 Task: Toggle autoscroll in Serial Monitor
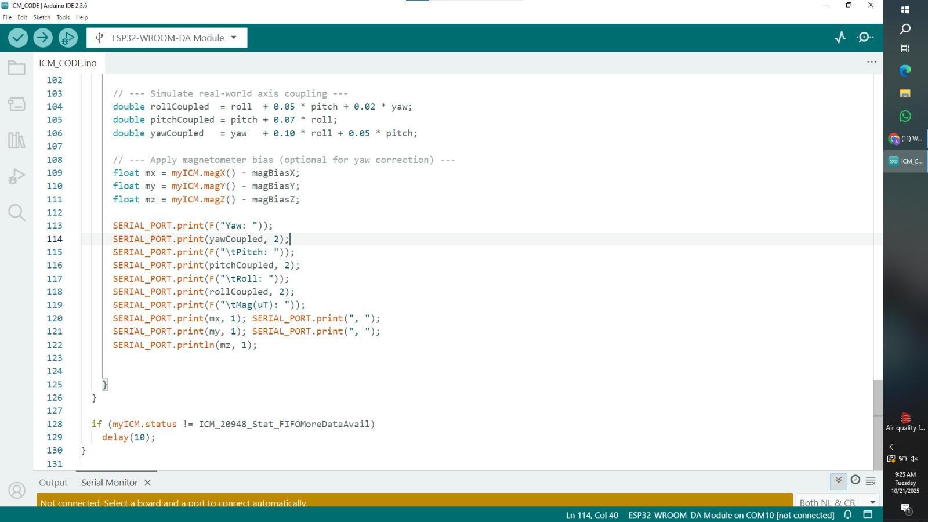point(838,481)
